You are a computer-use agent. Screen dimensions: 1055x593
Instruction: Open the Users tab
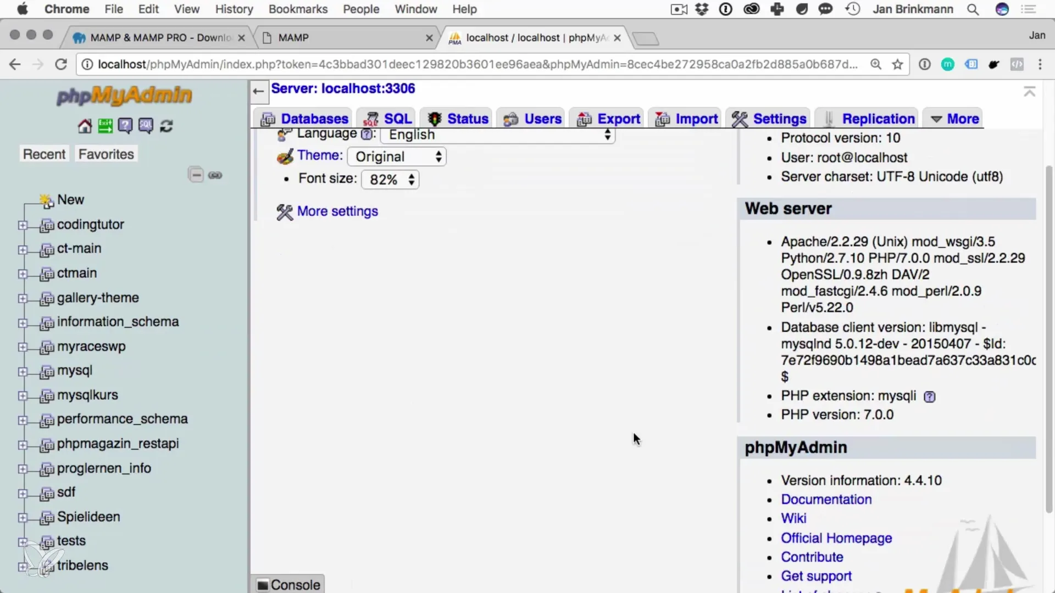[x=532, y=119]
